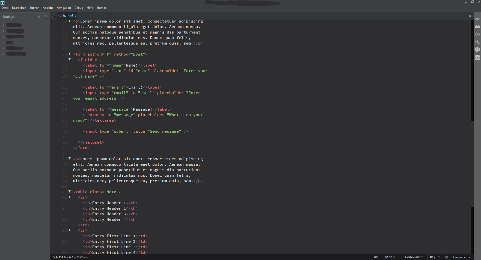Click the split-view layout icon in sidebar

click(x=46, y=17)
